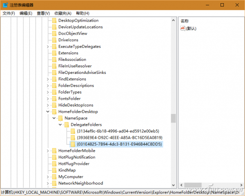Click the value pane scroll left arrow
The width and height of the screenshot is (245, 196).
point(181,185)
